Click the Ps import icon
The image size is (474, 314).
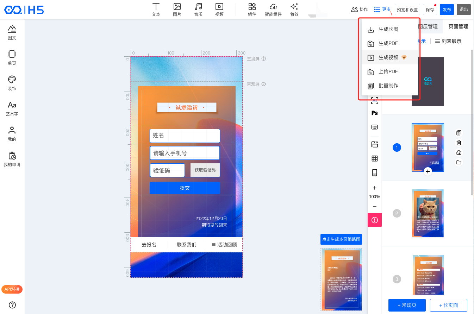coord(375,113)
